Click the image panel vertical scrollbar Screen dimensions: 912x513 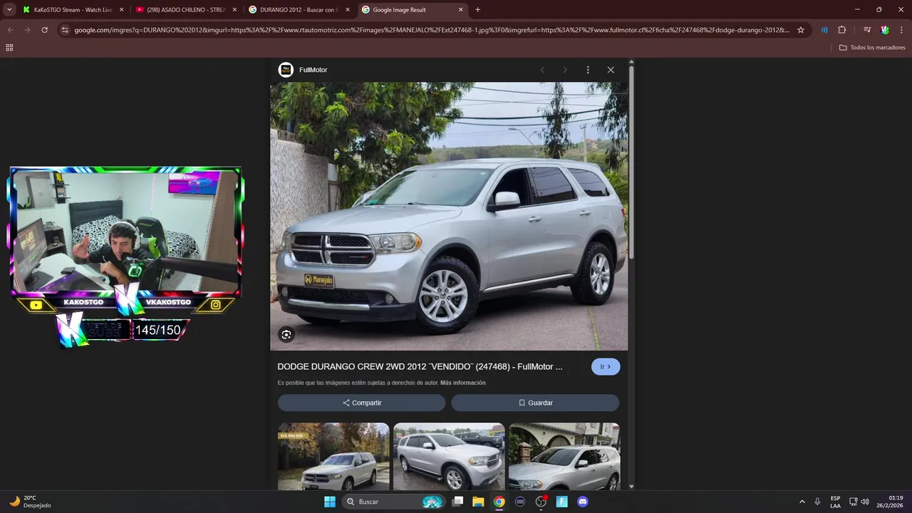tap(631, 164)
